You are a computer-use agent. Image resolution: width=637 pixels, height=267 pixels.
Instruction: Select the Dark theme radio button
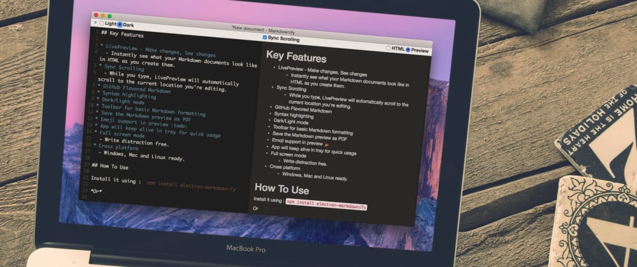(120, 25)
